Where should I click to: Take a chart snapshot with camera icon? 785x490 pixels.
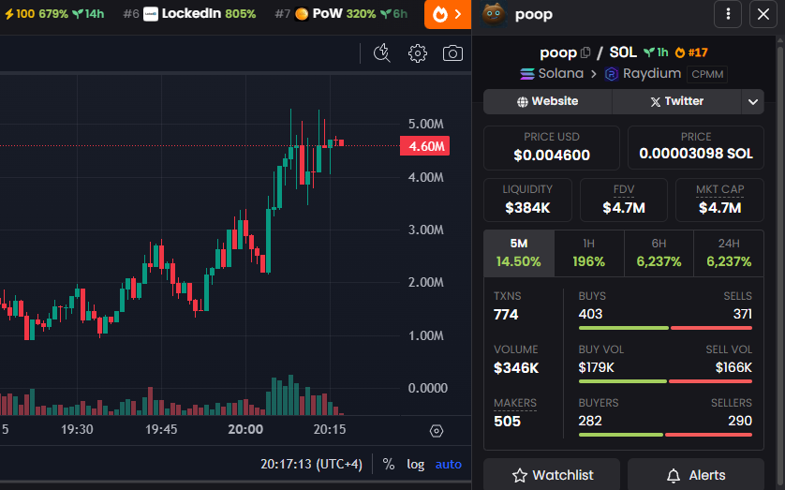[x=452, y=53]
